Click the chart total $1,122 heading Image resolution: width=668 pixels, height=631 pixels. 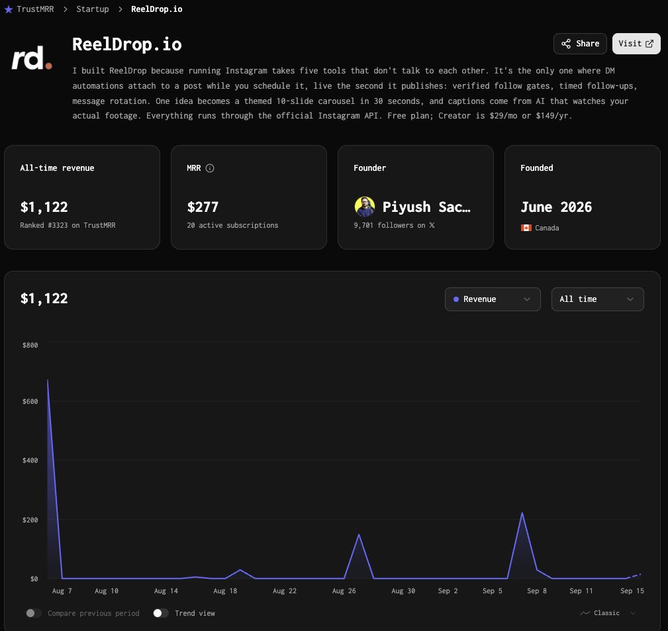pos(44,298)
